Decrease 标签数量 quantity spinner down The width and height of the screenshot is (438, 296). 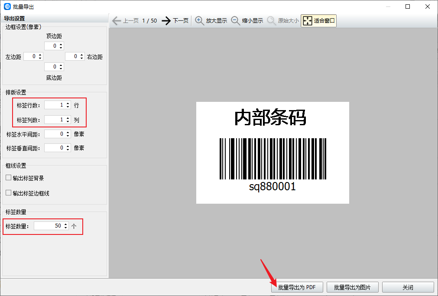(x=66, y=228)
